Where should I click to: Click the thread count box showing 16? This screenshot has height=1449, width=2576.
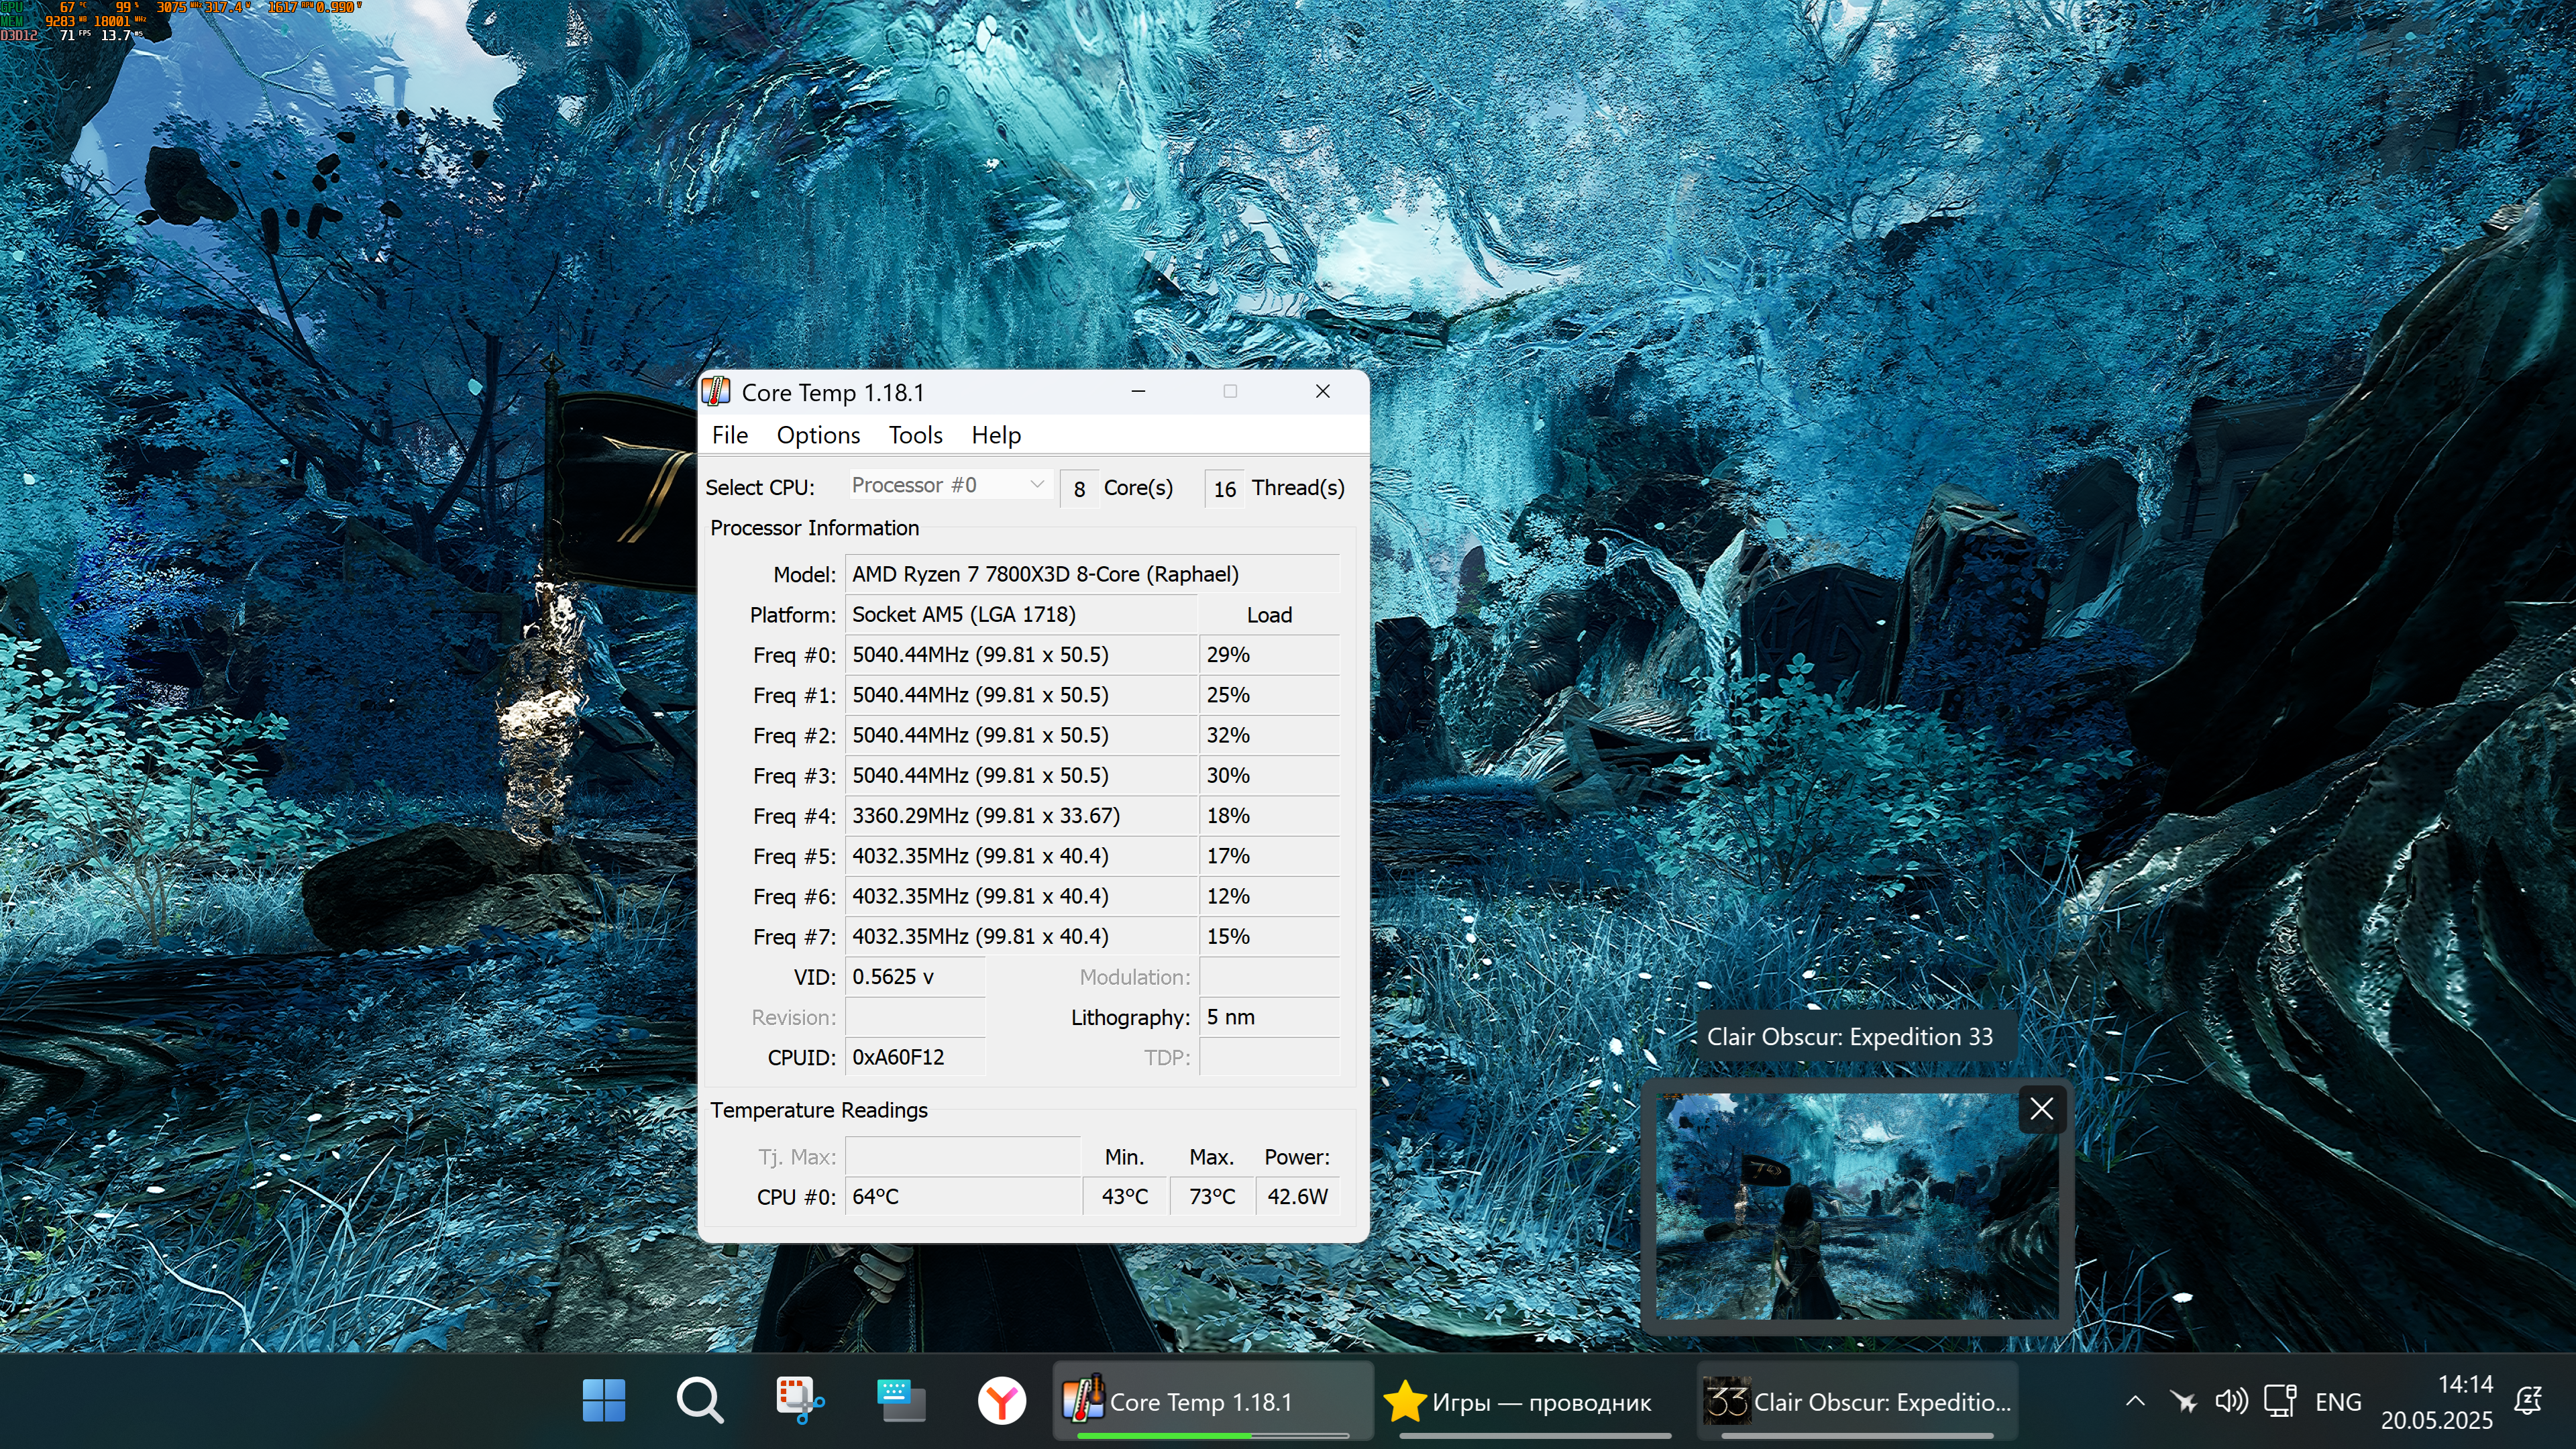pos(1224,488)
